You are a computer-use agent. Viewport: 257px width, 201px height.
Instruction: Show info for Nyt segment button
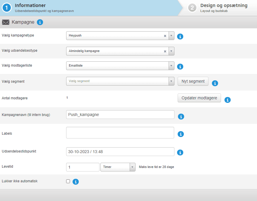point(215,83)
